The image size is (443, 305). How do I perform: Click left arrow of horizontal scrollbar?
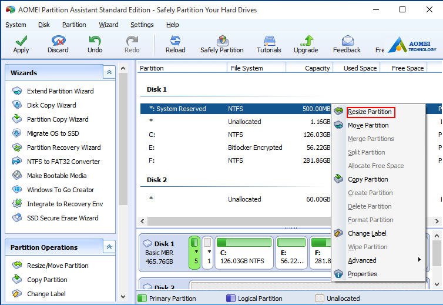click(x=142, y=221)
